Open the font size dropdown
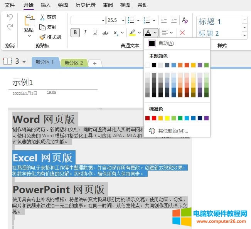The height and width of the screenshot is (229, 251). click(123, 20)
